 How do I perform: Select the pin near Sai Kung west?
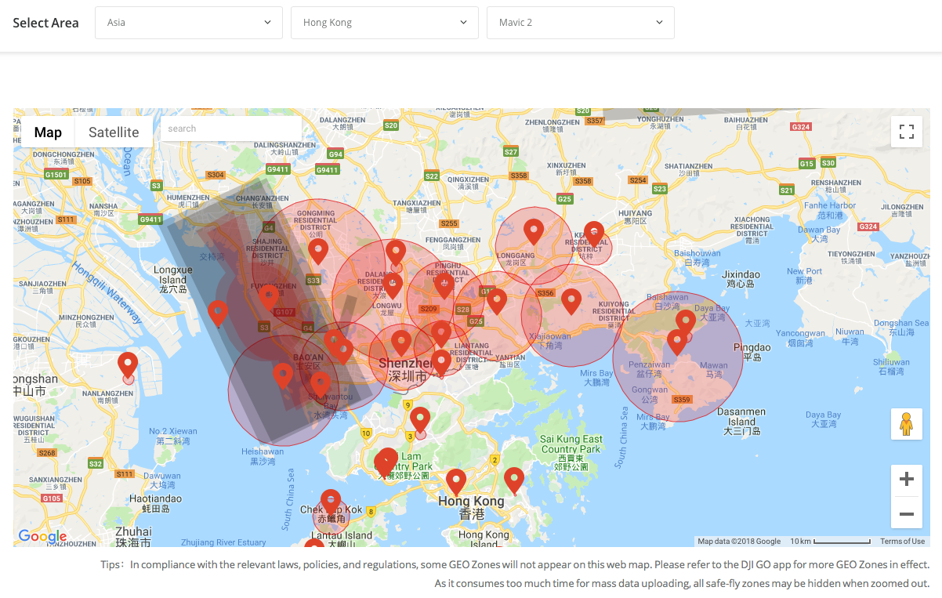tap(514, 480)
